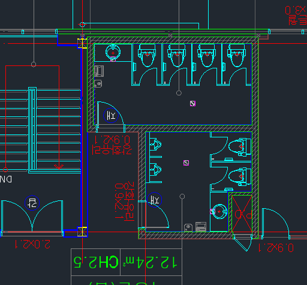
Task: Select the first toilet in the upper stall row
Action: click(x=148, y=55)
